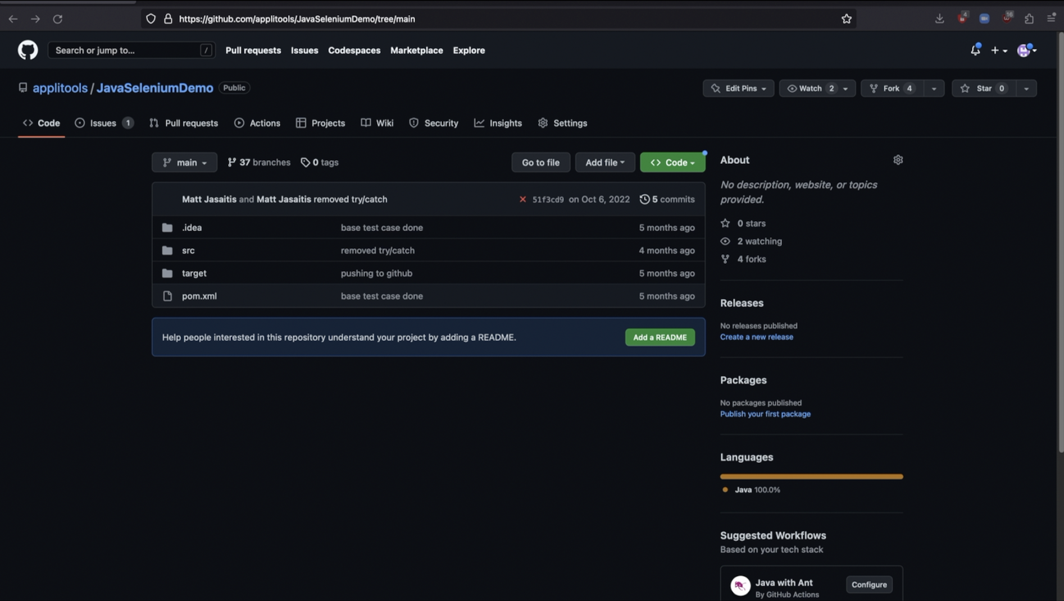Open Pull requests in top navigation

[253, 50]
